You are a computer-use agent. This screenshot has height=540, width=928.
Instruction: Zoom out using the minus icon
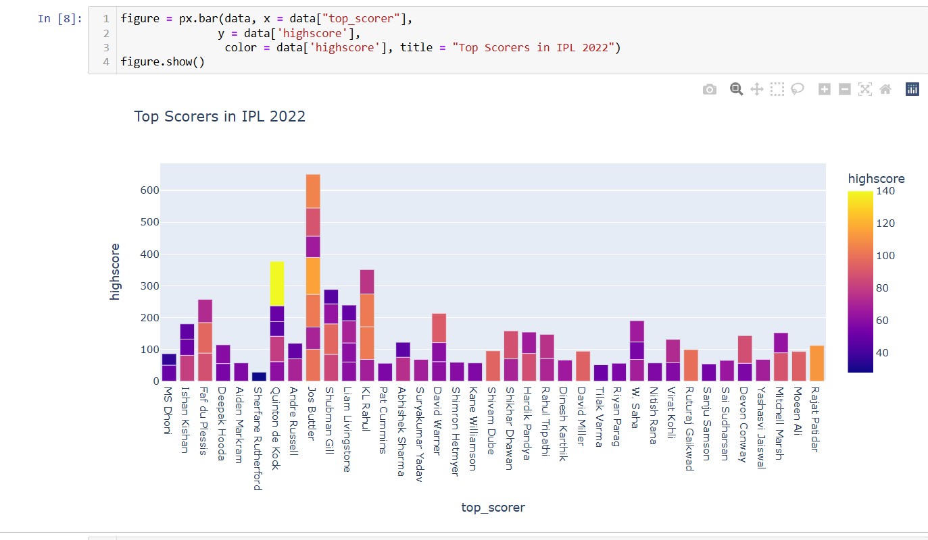point(844,88)
